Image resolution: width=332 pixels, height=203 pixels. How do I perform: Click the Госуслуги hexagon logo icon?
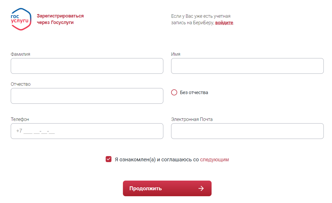[x=21, y=19]
